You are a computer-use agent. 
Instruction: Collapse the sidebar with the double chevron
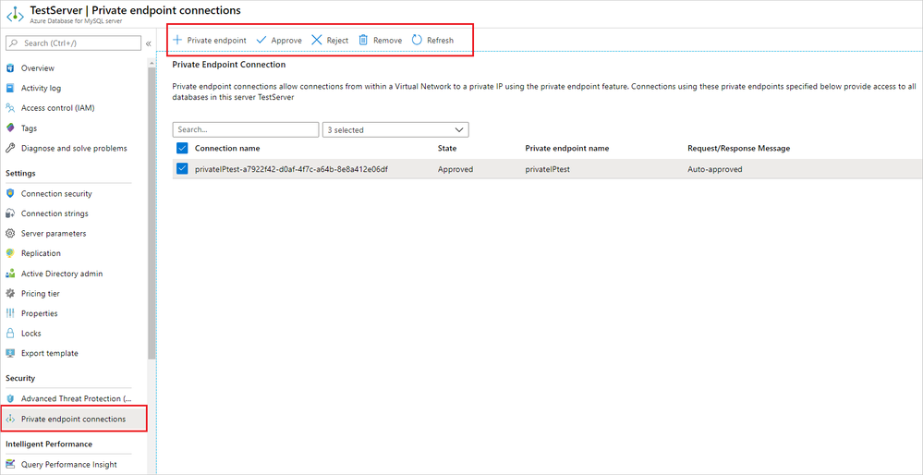point(149,43)
